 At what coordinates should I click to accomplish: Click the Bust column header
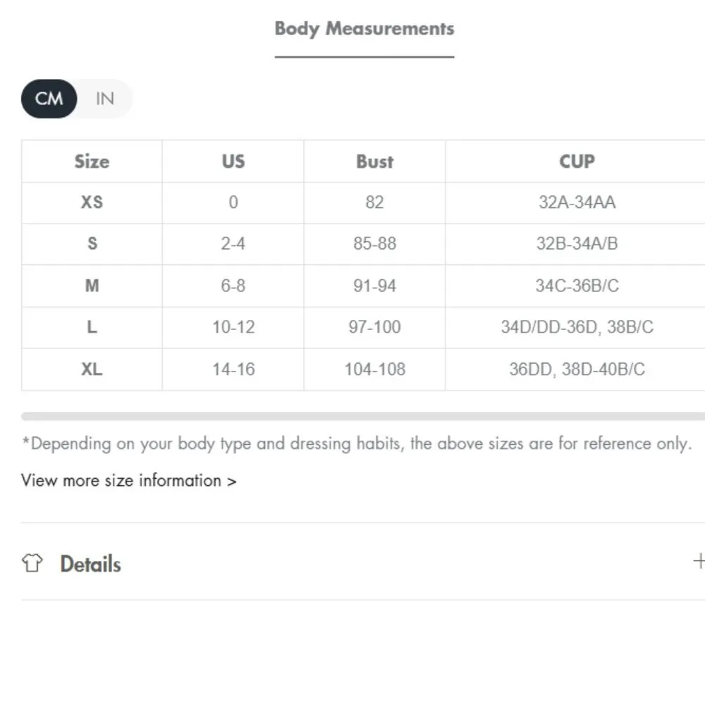(x=374, y=161)
